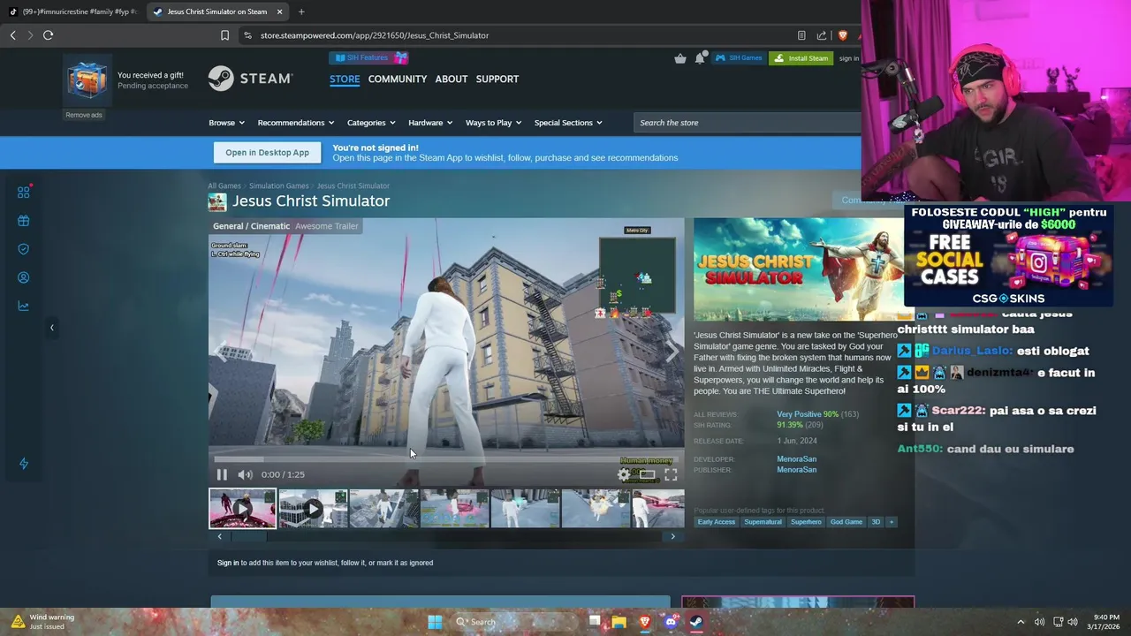The height and width of the screenshot is (636, 1131).
Task: Click the Remove ads button
Action: point(84,115)
